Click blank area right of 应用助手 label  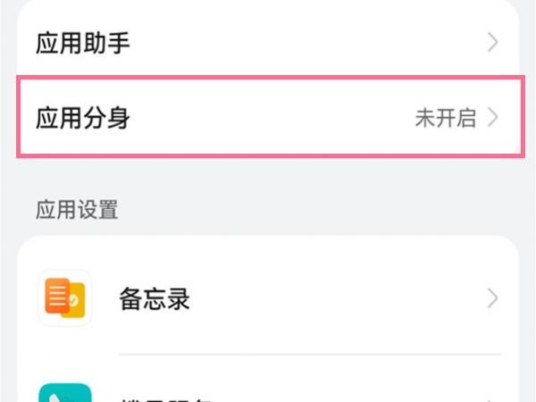click(x=307, y=43)
